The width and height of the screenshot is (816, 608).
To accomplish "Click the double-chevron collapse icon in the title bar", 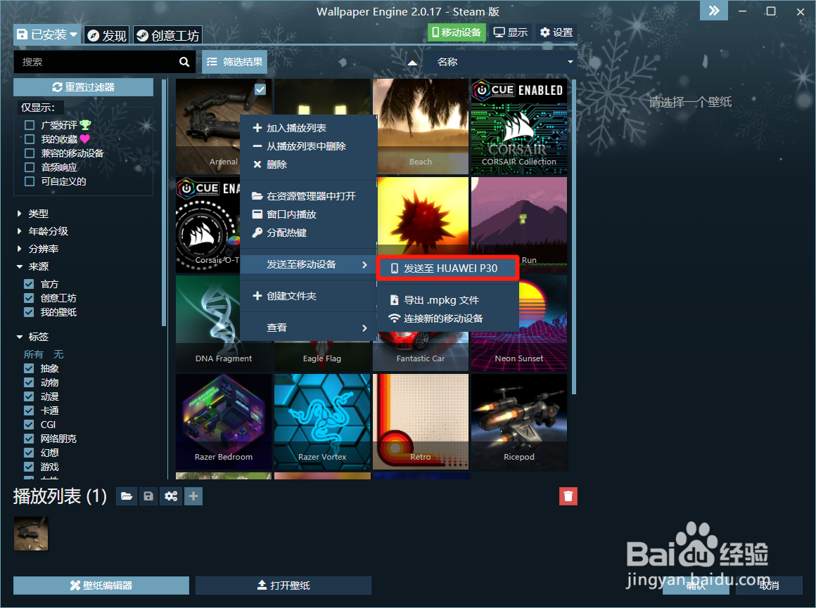I will 714,11.
